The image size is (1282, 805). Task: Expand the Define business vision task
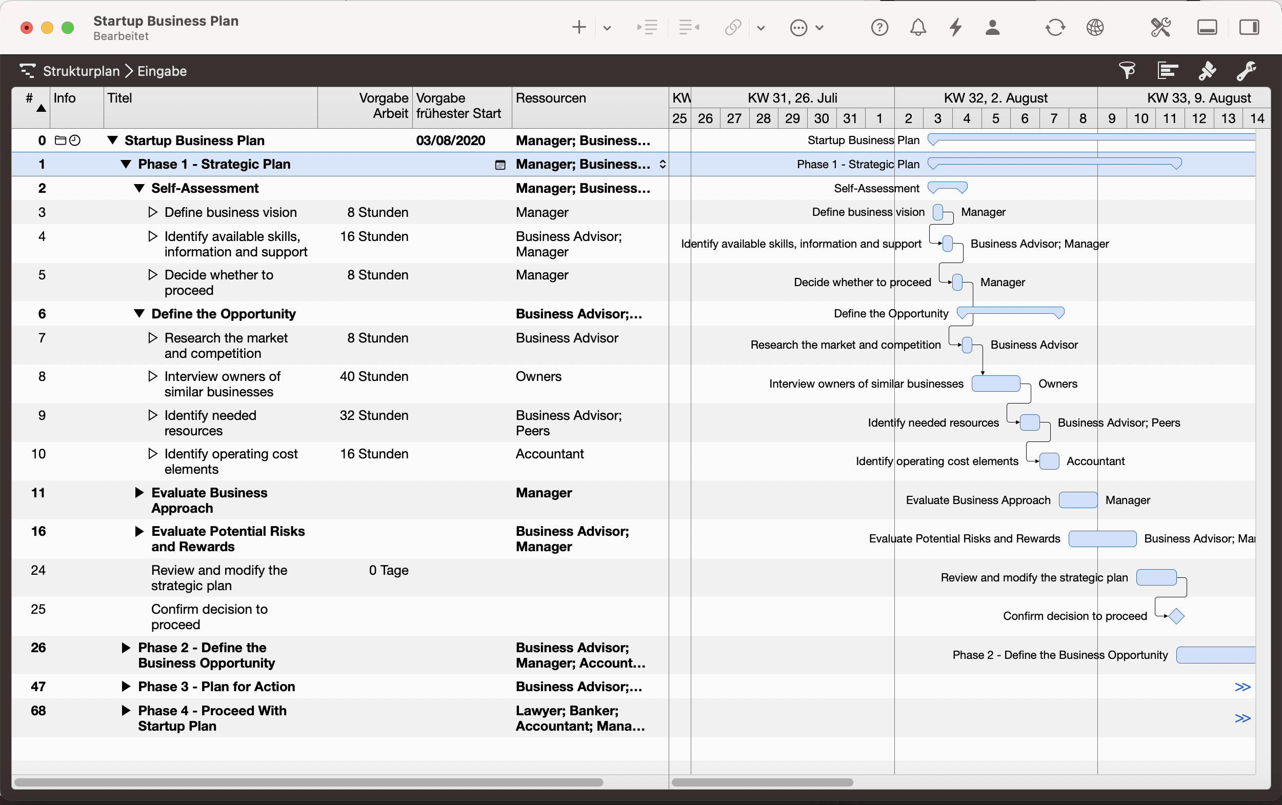(152, 212)
